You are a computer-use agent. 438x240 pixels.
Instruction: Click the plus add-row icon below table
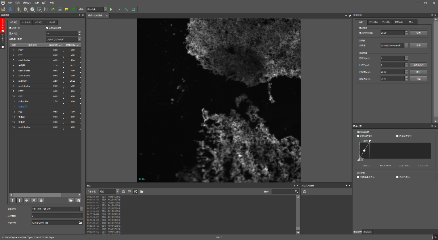pos(27,200)
